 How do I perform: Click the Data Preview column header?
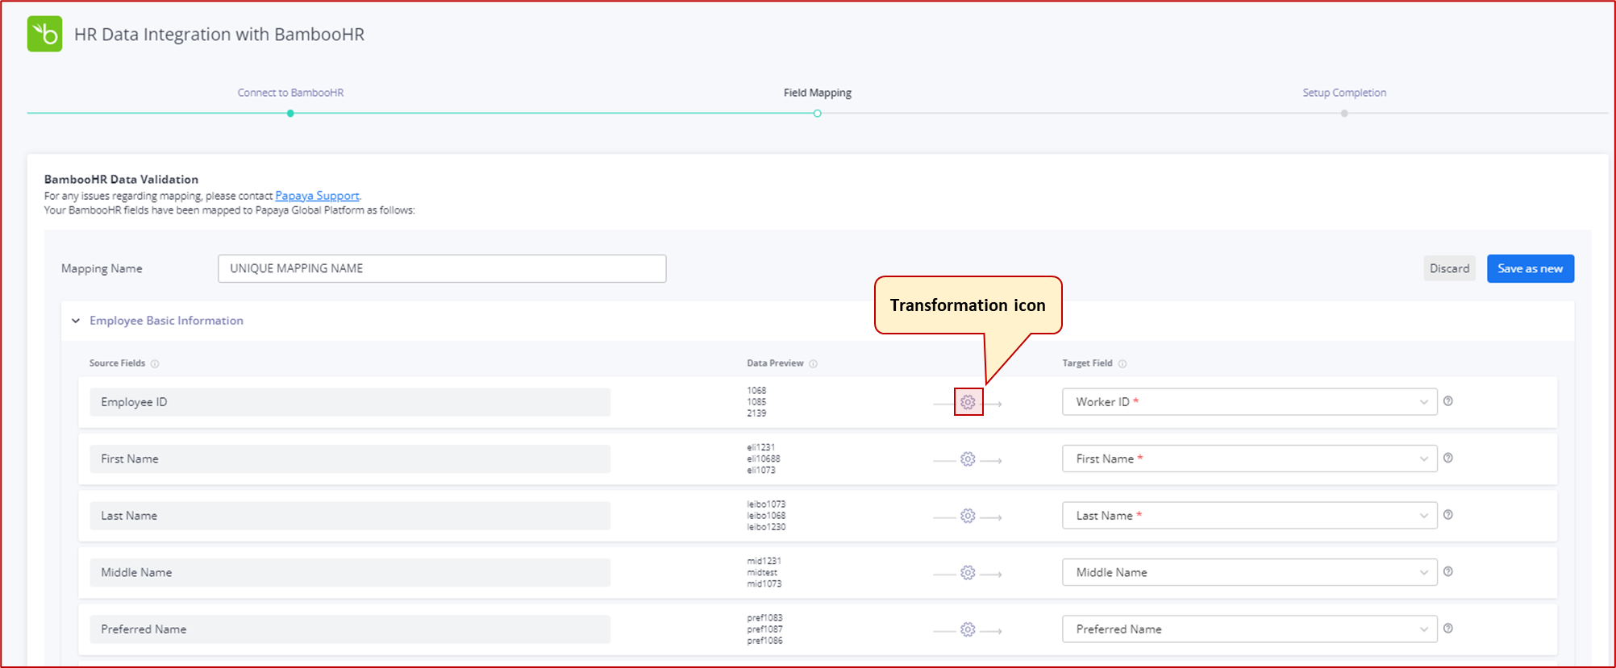click(x=775, y=363)
